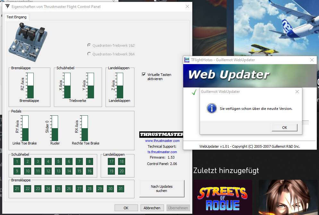Open the ts.thrustmaster.com support link
The width and height of the screenshot is (319, 215).
[162, 152]
